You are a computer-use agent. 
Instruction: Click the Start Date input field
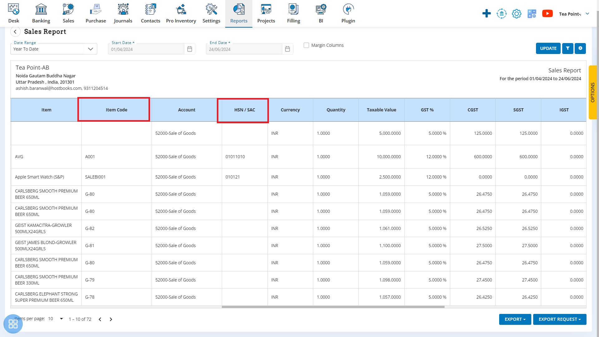click(x=146, y=49)
